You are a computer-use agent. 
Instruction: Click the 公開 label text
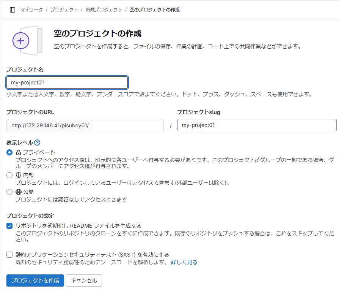click(28, 192)
